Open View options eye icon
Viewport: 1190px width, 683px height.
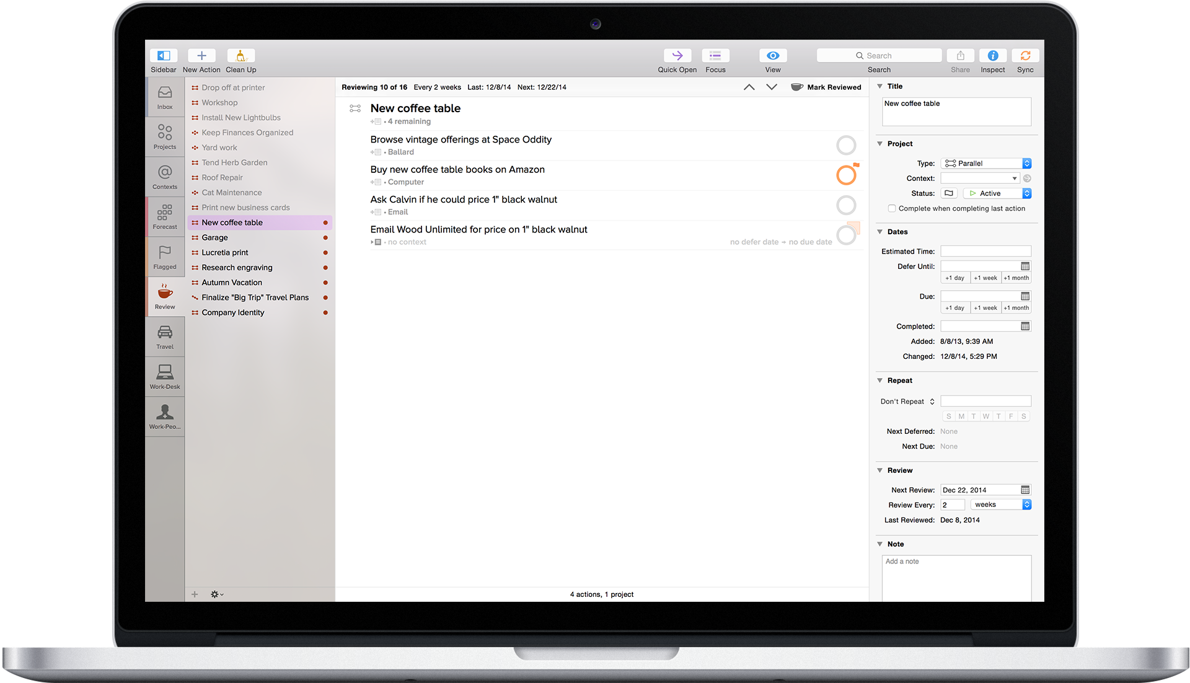[x=772, y=56]
